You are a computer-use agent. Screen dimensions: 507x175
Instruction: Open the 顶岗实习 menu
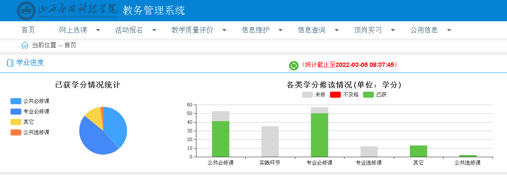pos(368,30)
